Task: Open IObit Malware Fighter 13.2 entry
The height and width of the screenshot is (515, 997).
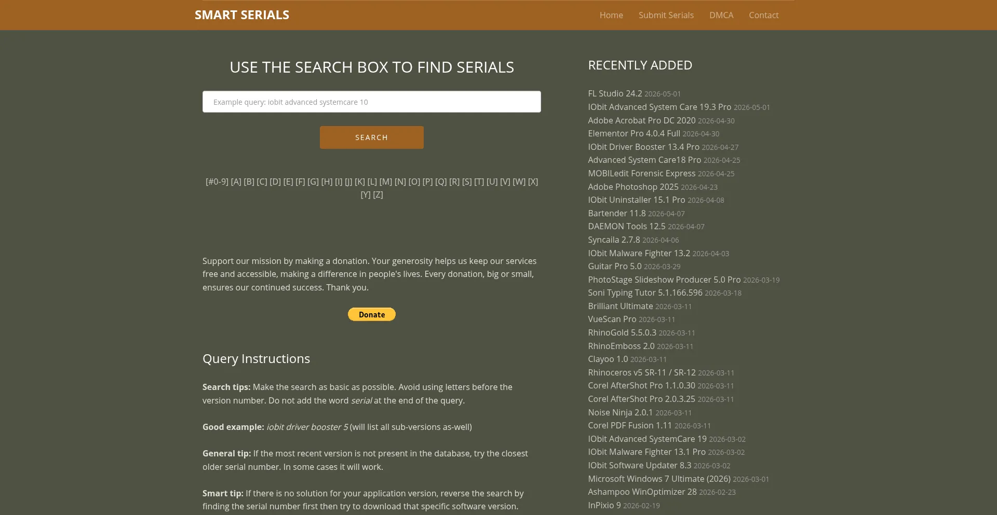Action: 639,253
